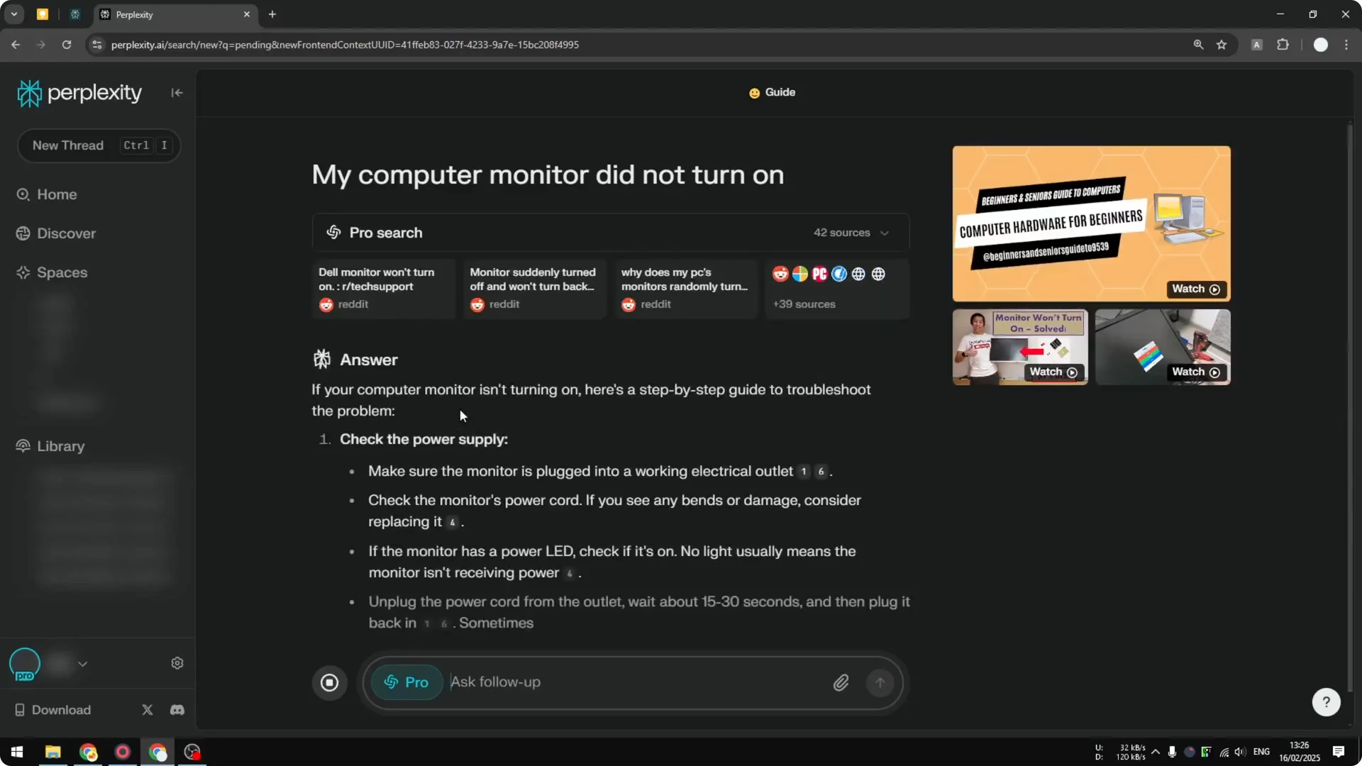Click the X (Twitter) social icon

point(147,710)
